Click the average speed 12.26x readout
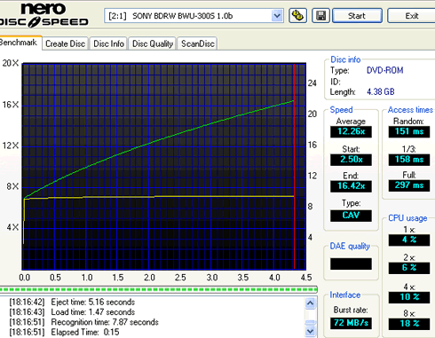This screenshot has width=435, height=338. pyautogui.click(x=351, y=131)
